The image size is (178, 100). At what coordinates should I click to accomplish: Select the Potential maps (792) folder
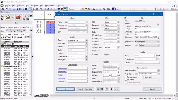[13, 66]
